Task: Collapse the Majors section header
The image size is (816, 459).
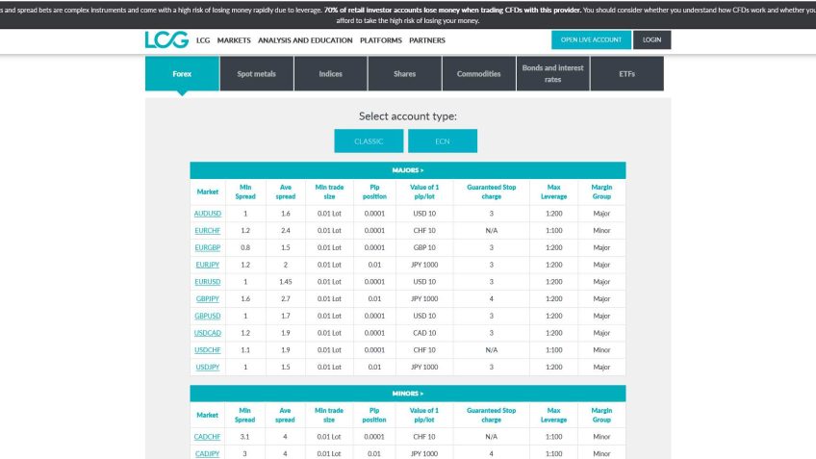Action: [x=407, y=170]
